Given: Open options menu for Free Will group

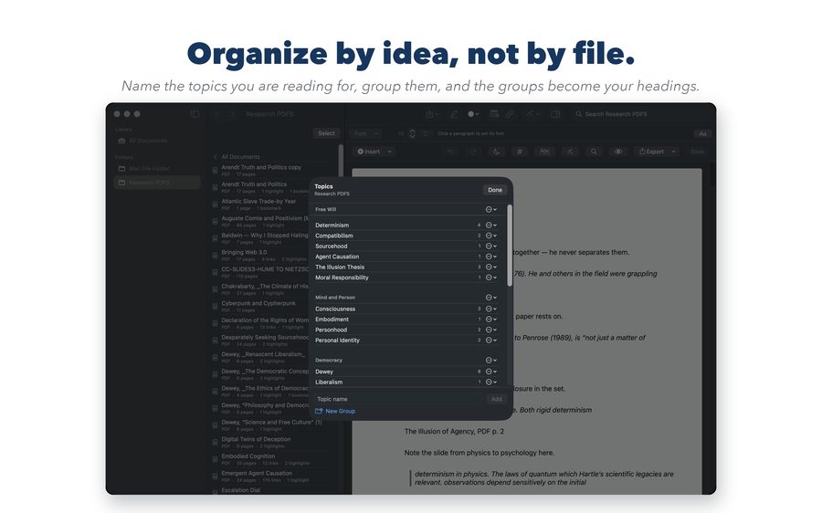Looking at the screenshot, I should coord(490,209).
